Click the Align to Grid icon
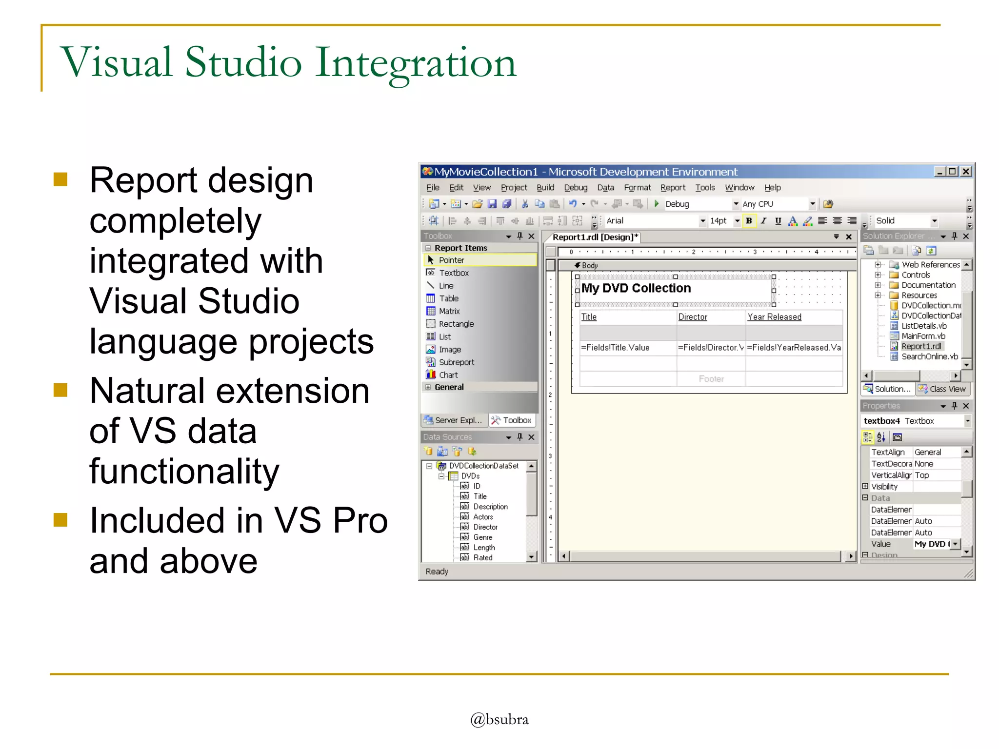 433,221
